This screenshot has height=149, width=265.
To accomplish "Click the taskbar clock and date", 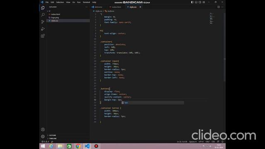I will 219,146.
